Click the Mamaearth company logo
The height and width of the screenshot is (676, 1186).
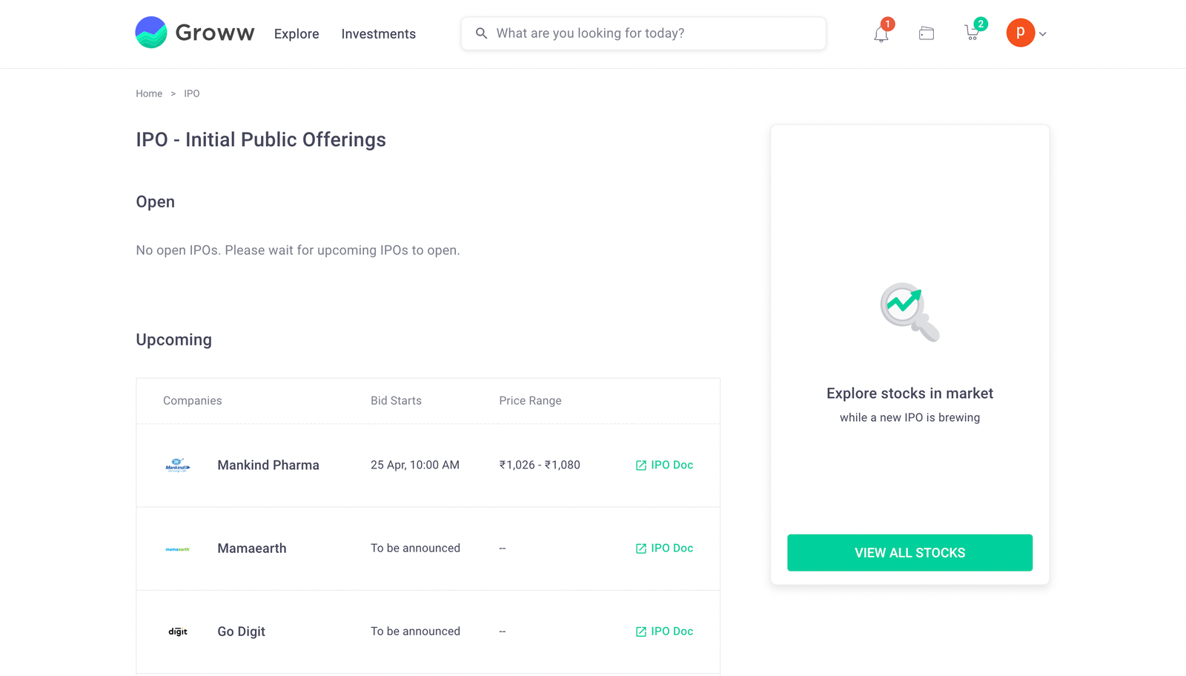(178, 549)
